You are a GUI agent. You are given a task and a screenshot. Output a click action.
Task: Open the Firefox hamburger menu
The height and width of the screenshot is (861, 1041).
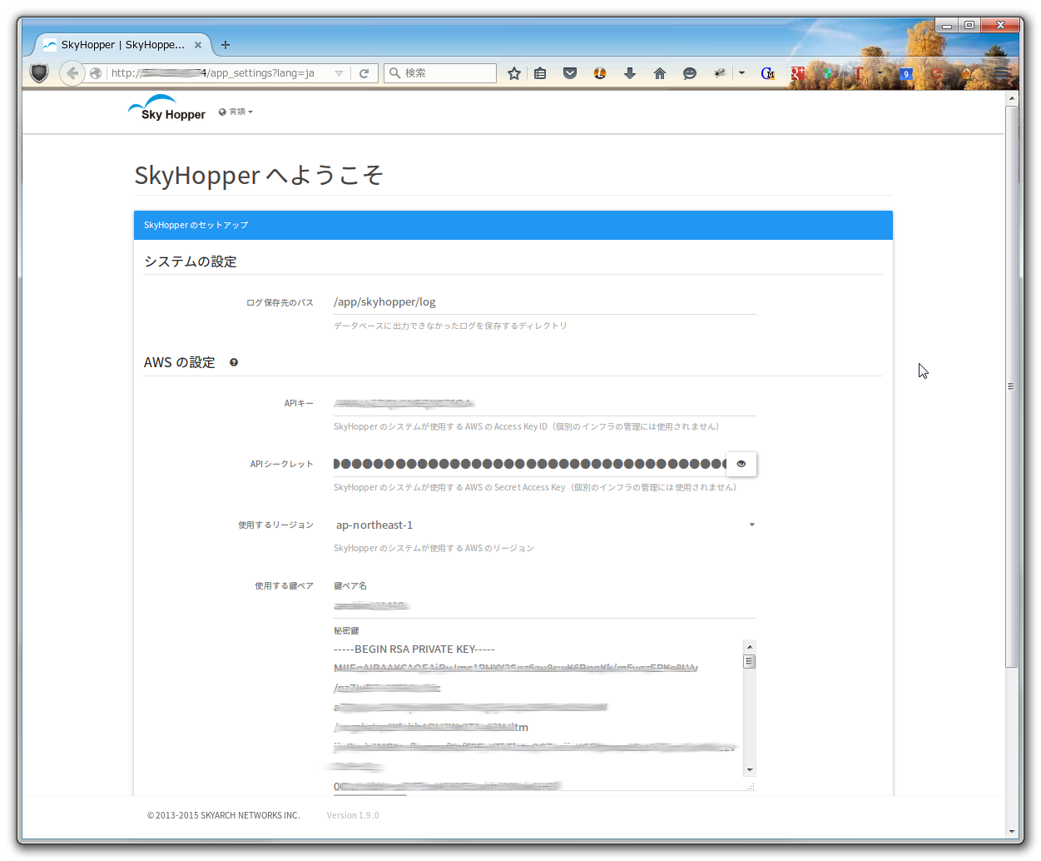pyautogui.click(x=1002, y=73)
